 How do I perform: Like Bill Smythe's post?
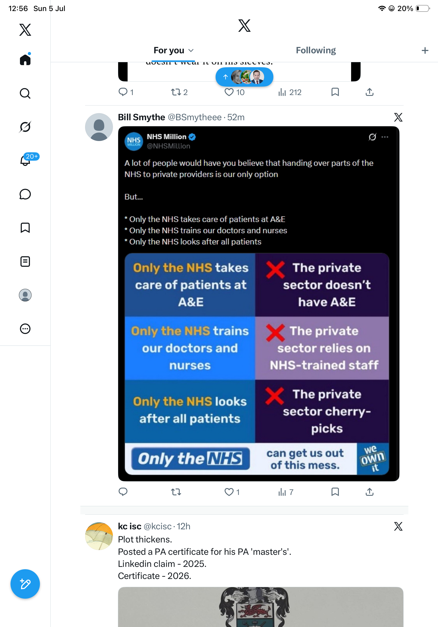(x=232, y=492)
